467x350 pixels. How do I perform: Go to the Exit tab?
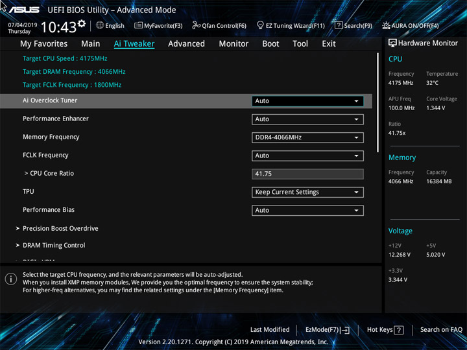329,44
